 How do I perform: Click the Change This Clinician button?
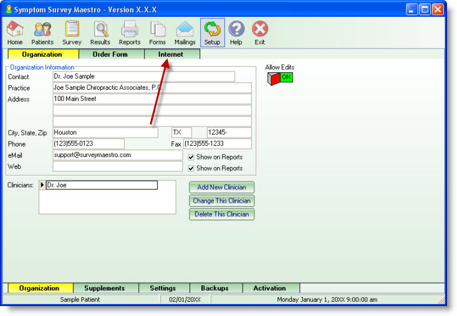pos(221,201)
